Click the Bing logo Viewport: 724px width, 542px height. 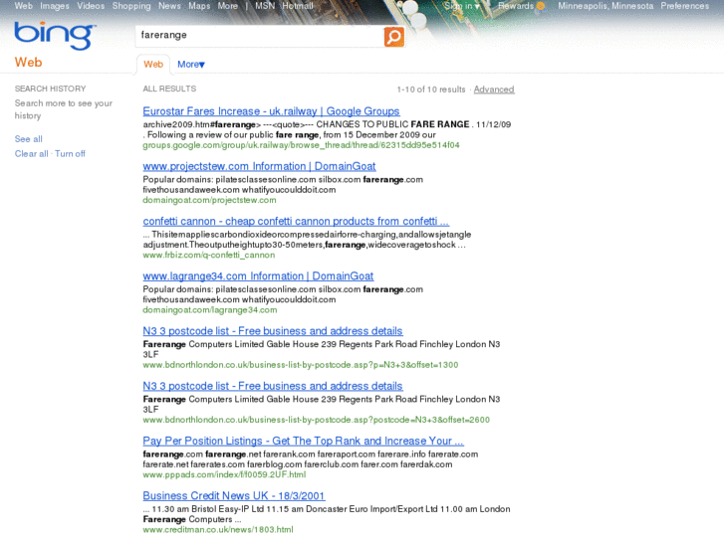coord(55,35)
